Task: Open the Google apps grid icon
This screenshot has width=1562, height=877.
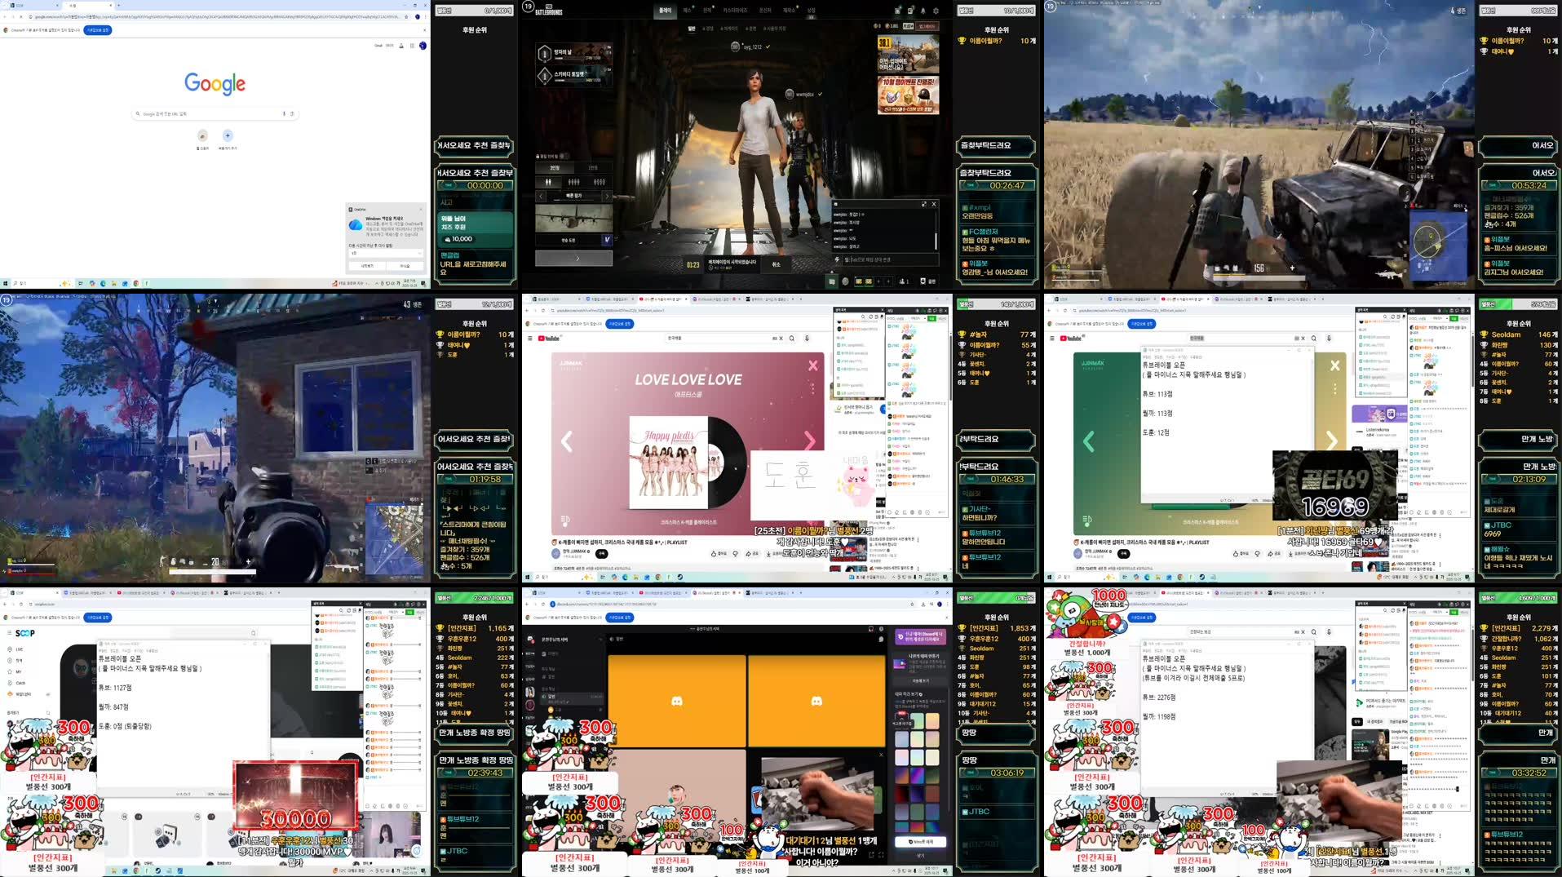Action: [x=412, y=46]
